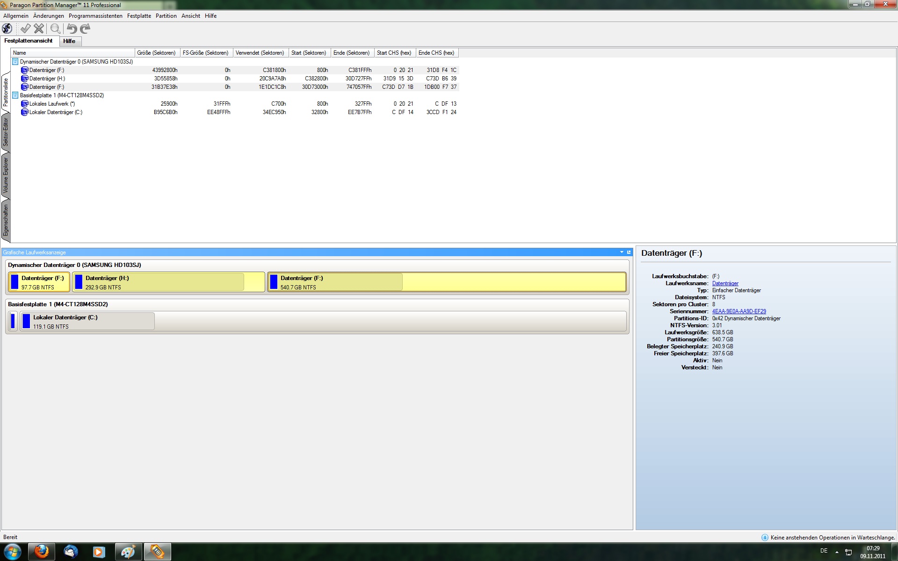
Task: Open the Grafische Laufwerksanzeige panel dropdown arrow
Action: [622, 252]
